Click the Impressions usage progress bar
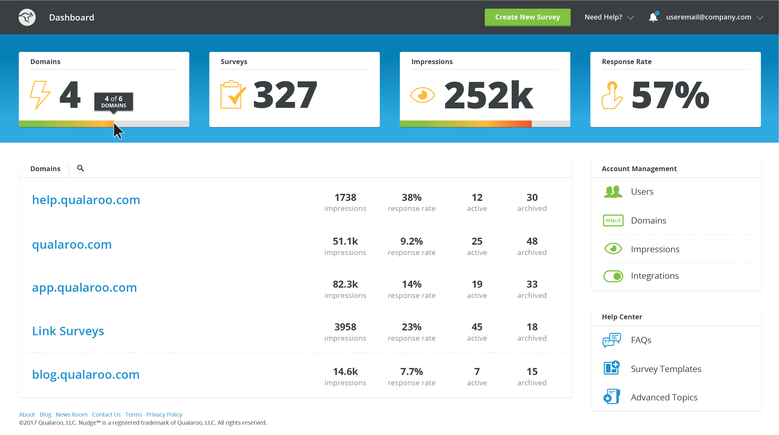The height and width of the screenshot is (435, 779). (485, 124)
